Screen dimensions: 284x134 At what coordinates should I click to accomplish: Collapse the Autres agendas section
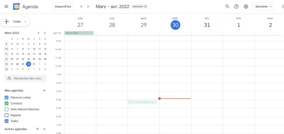(x=44, y=129)
